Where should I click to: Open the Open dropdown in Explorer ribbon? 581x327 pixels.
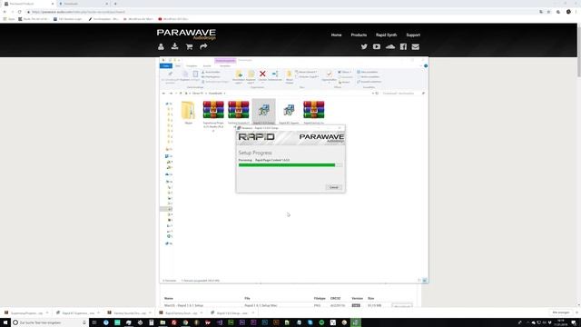click(344, 72)
